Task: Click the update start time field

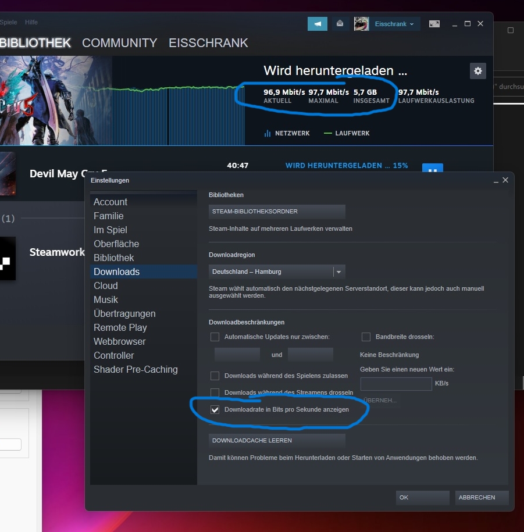Action: click(237, 355)
